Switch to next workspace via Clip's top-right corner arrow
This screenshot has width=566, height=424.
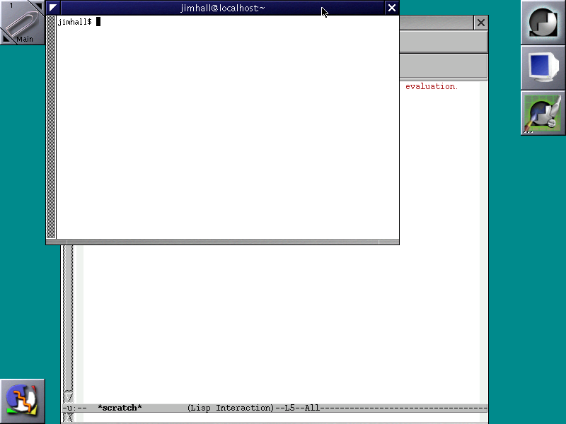click(40, 6)
